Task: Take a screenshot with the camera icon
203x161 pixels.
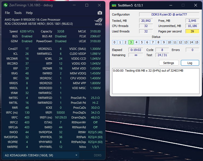Action: [100, 13]
